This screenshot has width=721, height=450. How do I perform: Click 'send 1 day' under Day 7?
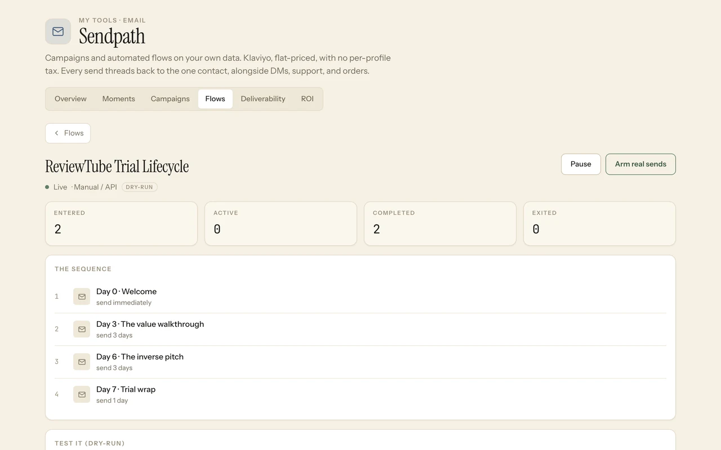pyautogui.click(x=112, y=400)
